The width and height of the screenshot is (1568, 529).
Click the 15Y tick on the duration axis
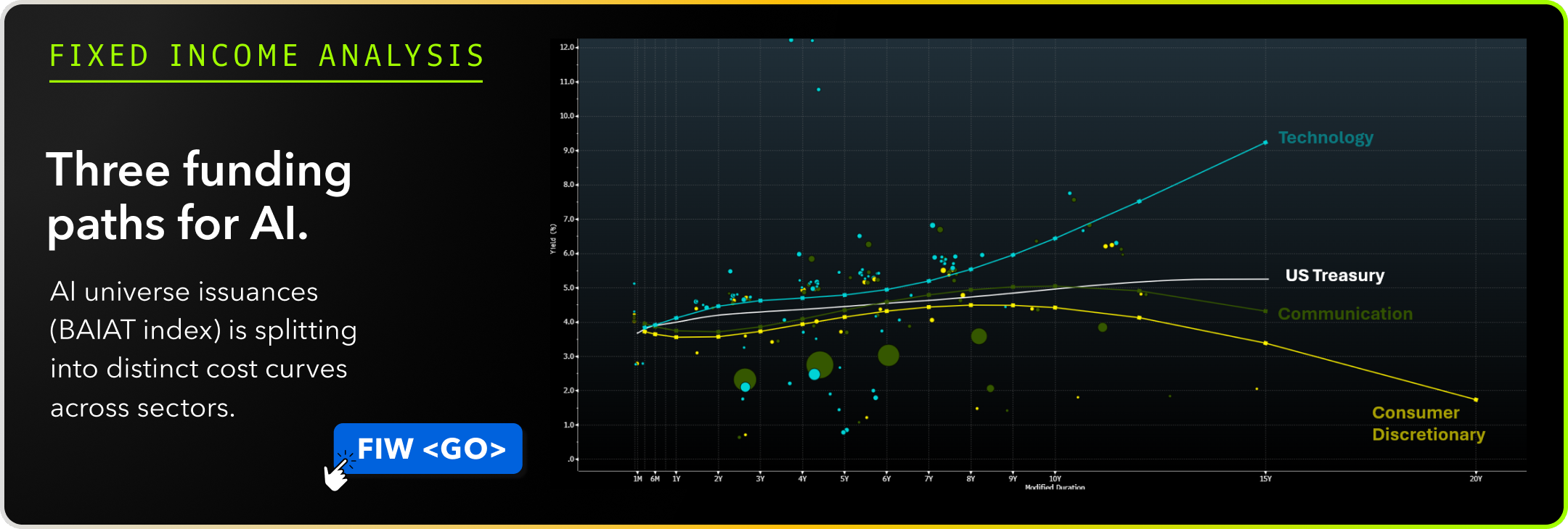point(1265,479)
